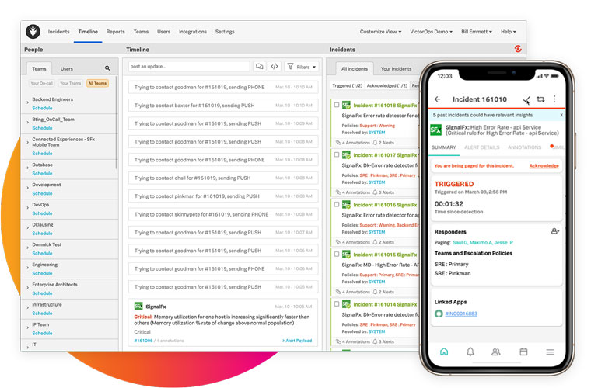Open the Incidents nav item

[x=59, y=32]
